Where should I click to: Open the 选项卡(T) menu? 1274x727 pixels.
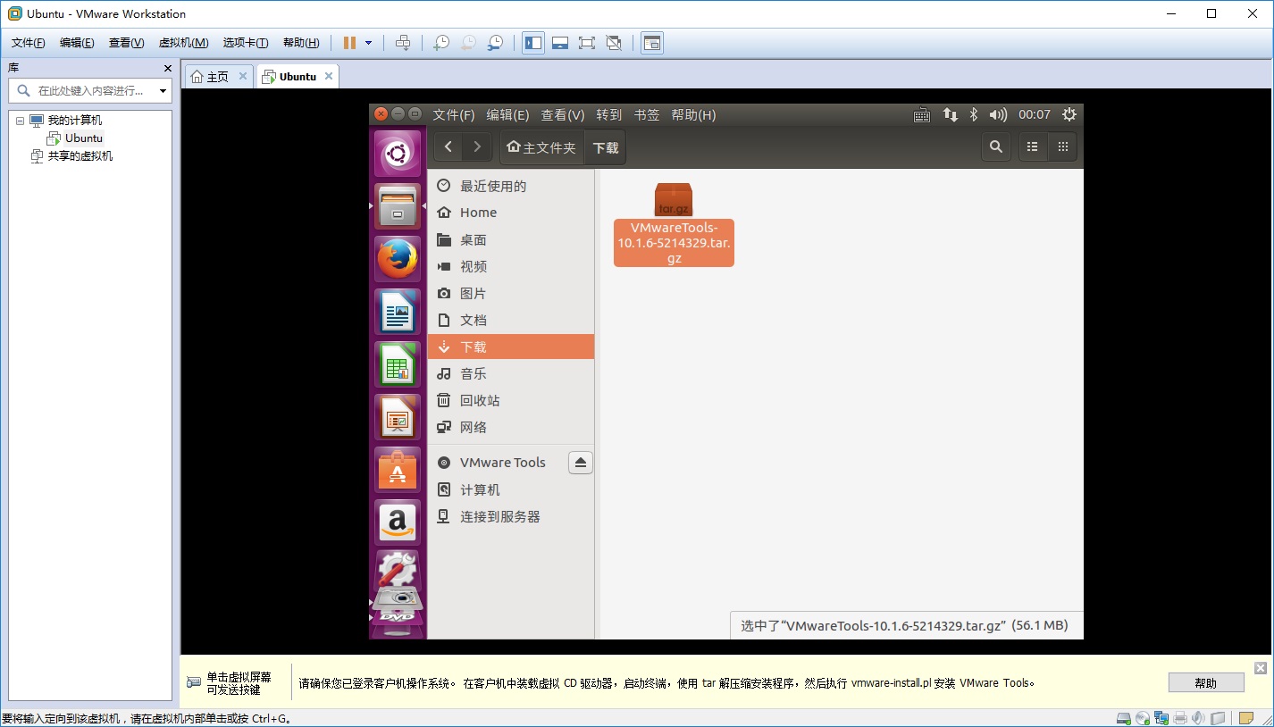pos(246,43)
